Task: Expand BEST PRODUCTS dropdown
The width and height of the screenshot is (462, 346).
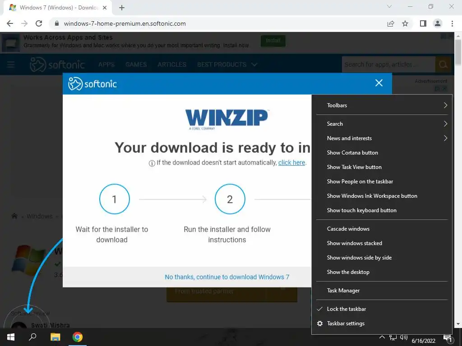Action: tap(227, 64)
